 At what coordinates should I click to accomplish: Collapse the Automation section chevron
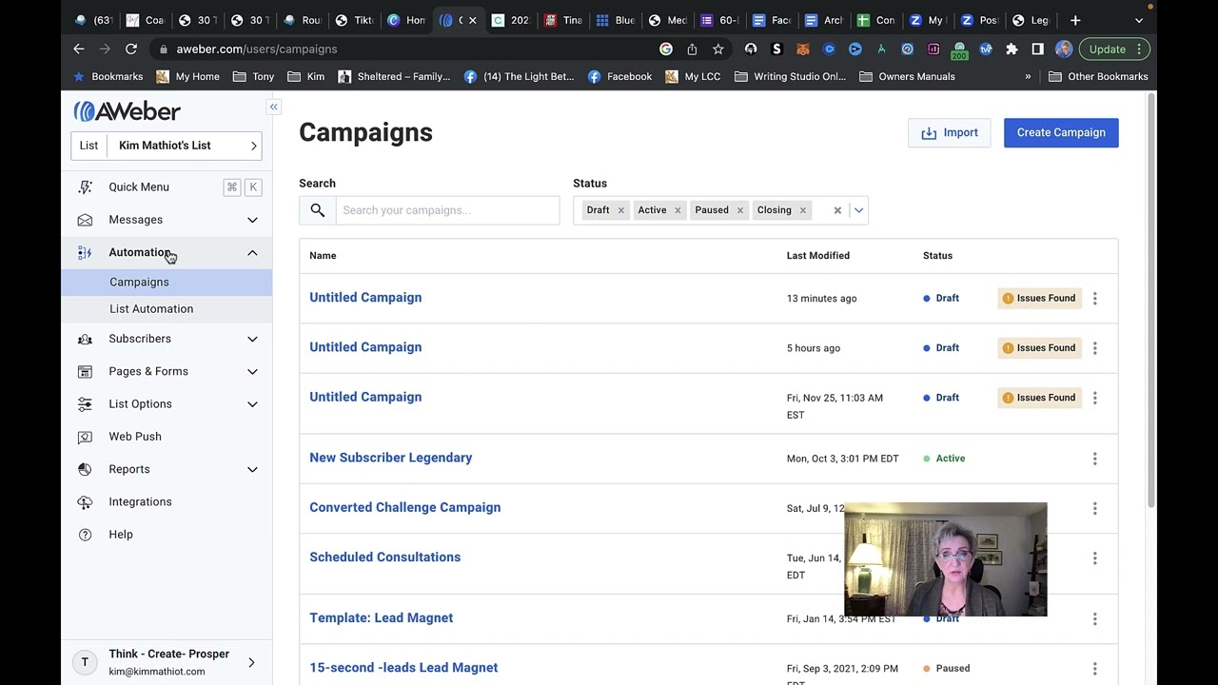pyautogui.click(x=252, y=252)
